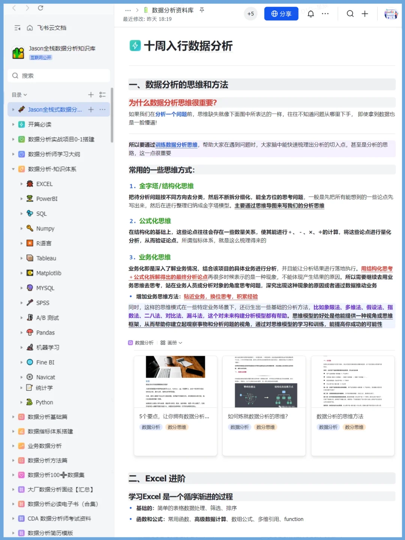Open 数据分析必读电子书（合集）

pyautogui.click(x=63, y=504)
